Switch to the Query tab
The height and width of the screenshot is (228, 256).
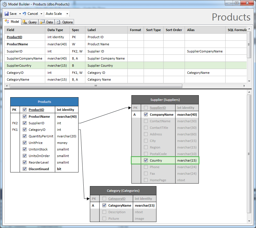coord(30,22)
